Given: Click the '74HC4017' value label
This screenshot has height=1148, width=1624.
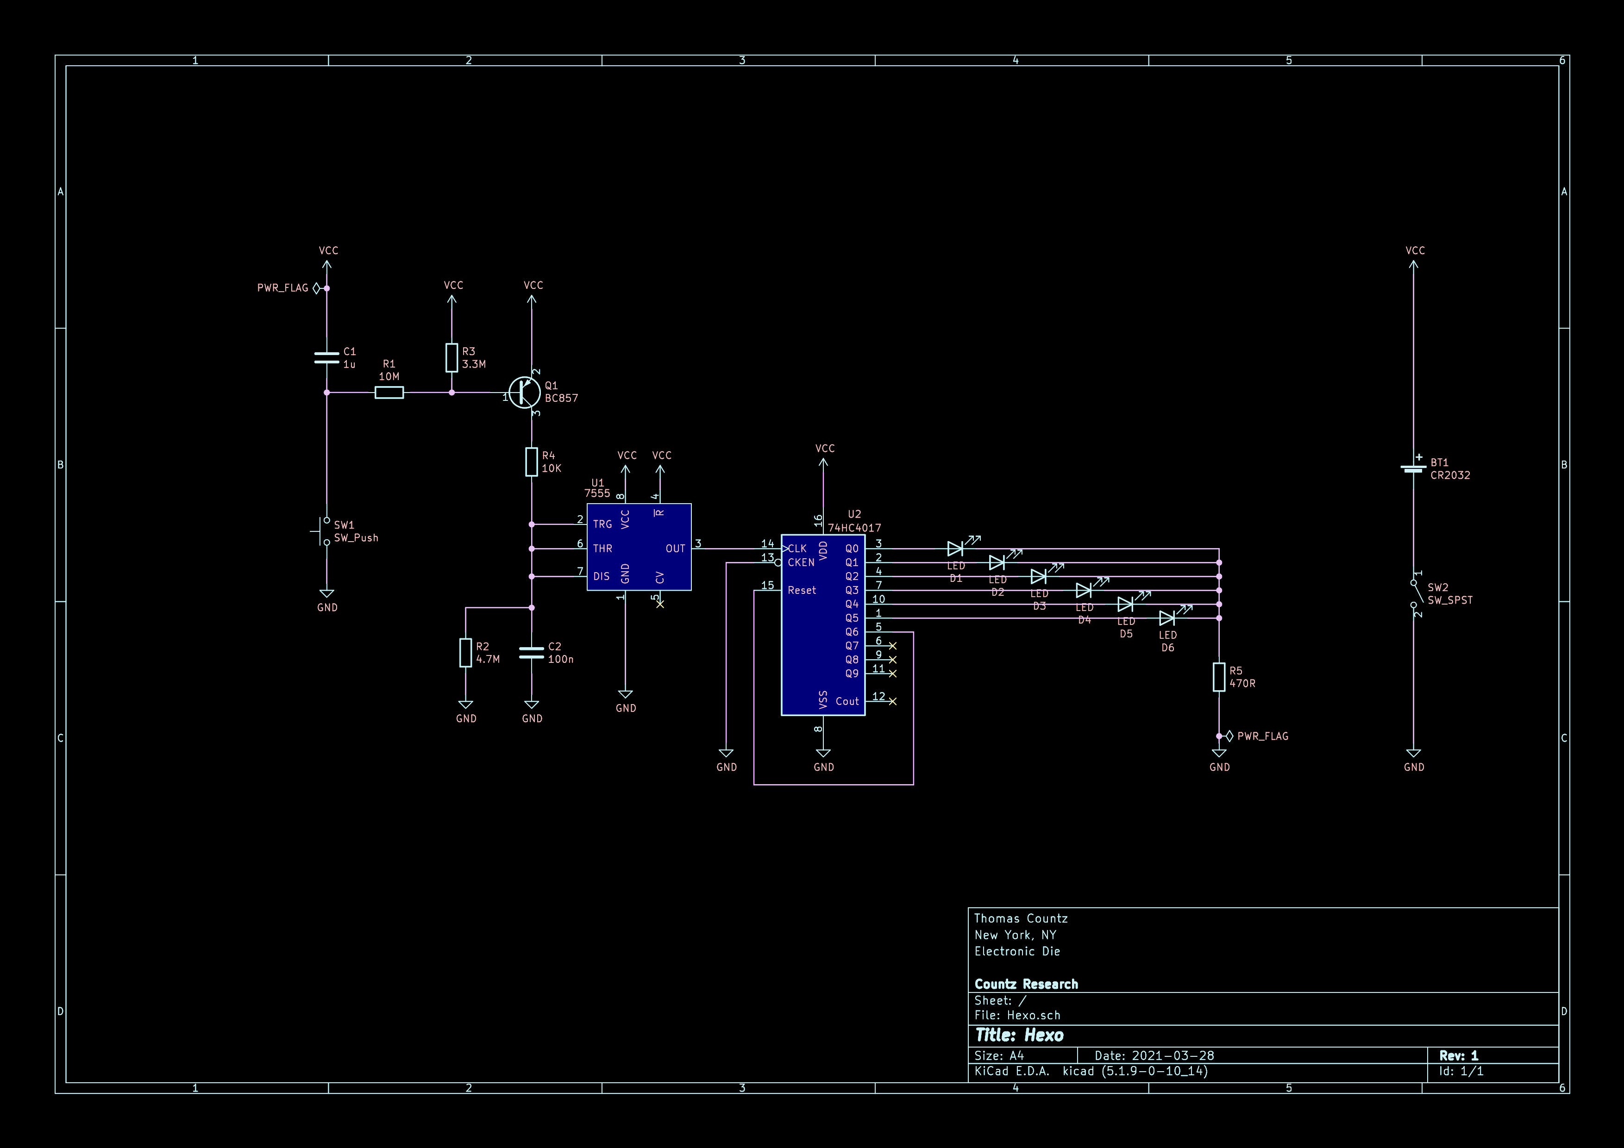Looking at the screenshot, I should [x=854, y=528].
